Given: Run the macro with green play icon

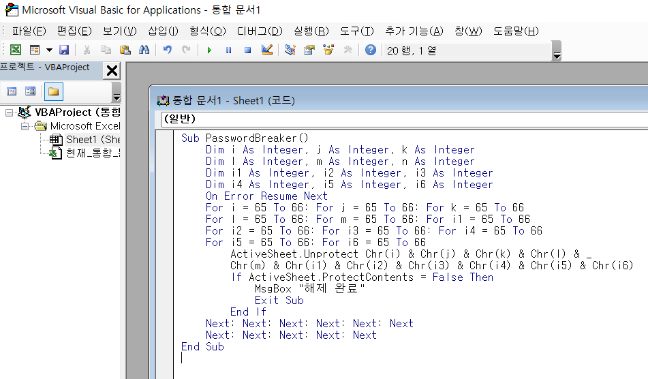Looking at the screenshot, I should click(209, 50).
